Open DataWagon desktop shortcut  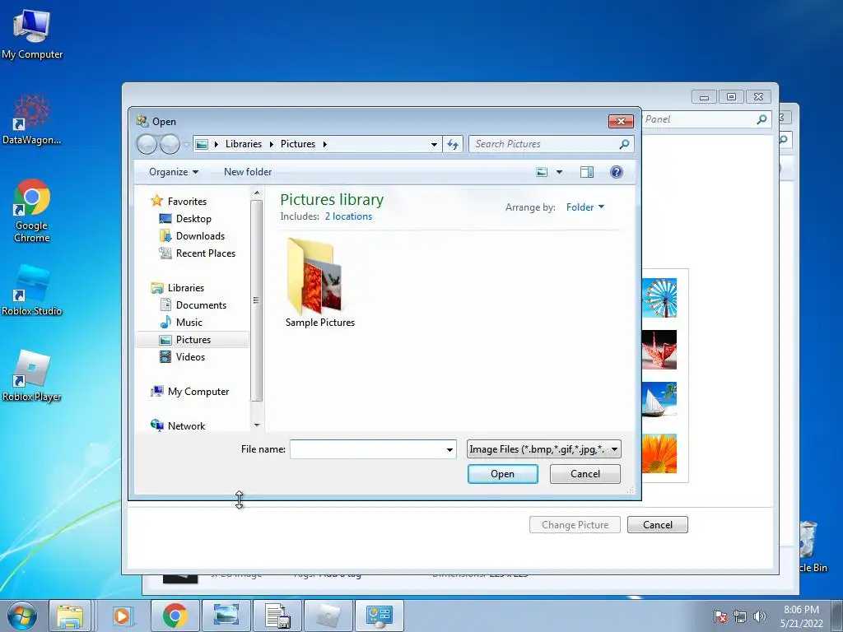(32, 119)
